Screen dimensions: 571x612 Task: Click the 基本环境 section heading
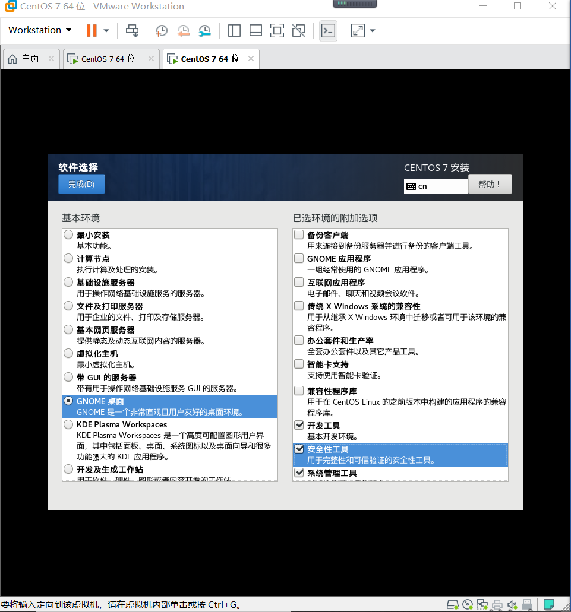point(81,218)
